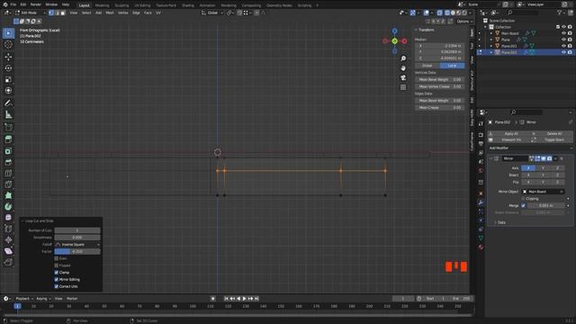Screen dimensions: 576x324
Task: Collapse the Mirror modifier panel
Action: (491, 158)
